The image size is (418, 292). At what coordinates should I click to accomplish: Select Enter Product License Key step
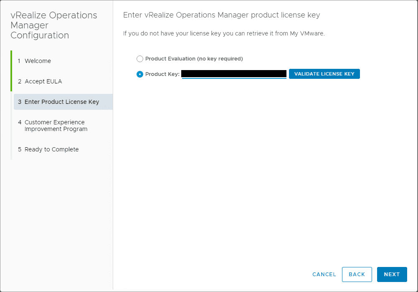click(62, 102)
